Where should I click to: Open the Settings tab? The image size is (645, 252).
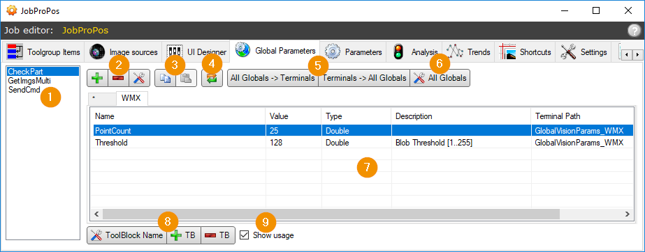[x=584, y=52]
